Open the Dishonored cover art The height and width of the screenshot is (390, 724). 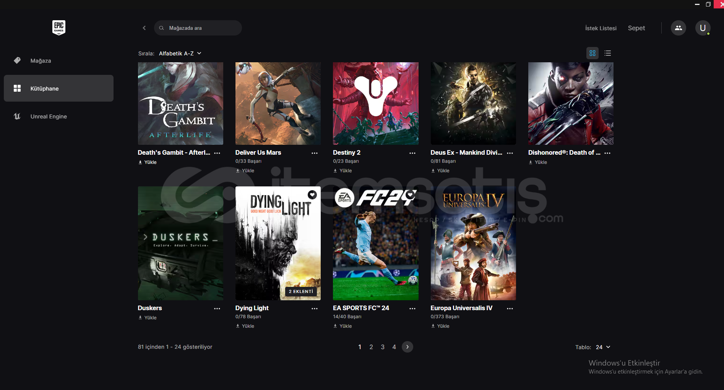pyautogui.click(x=571, y=104)
